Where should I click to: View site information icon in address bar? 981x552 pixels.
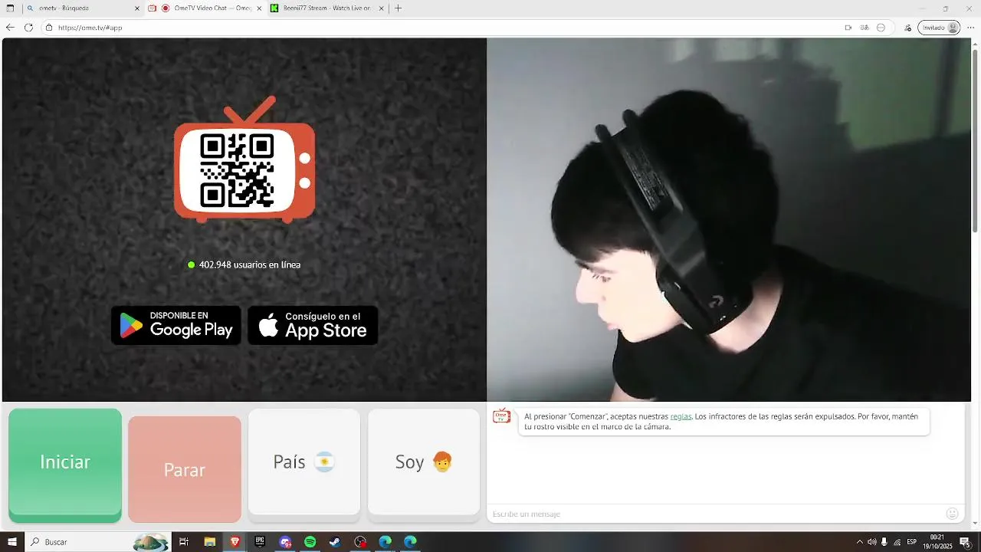pyautogui.click(x=49, y=28)
